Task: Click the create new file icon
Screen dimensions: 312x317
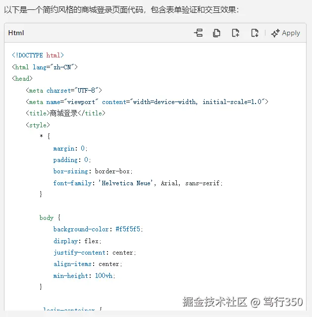Action: 236,33
